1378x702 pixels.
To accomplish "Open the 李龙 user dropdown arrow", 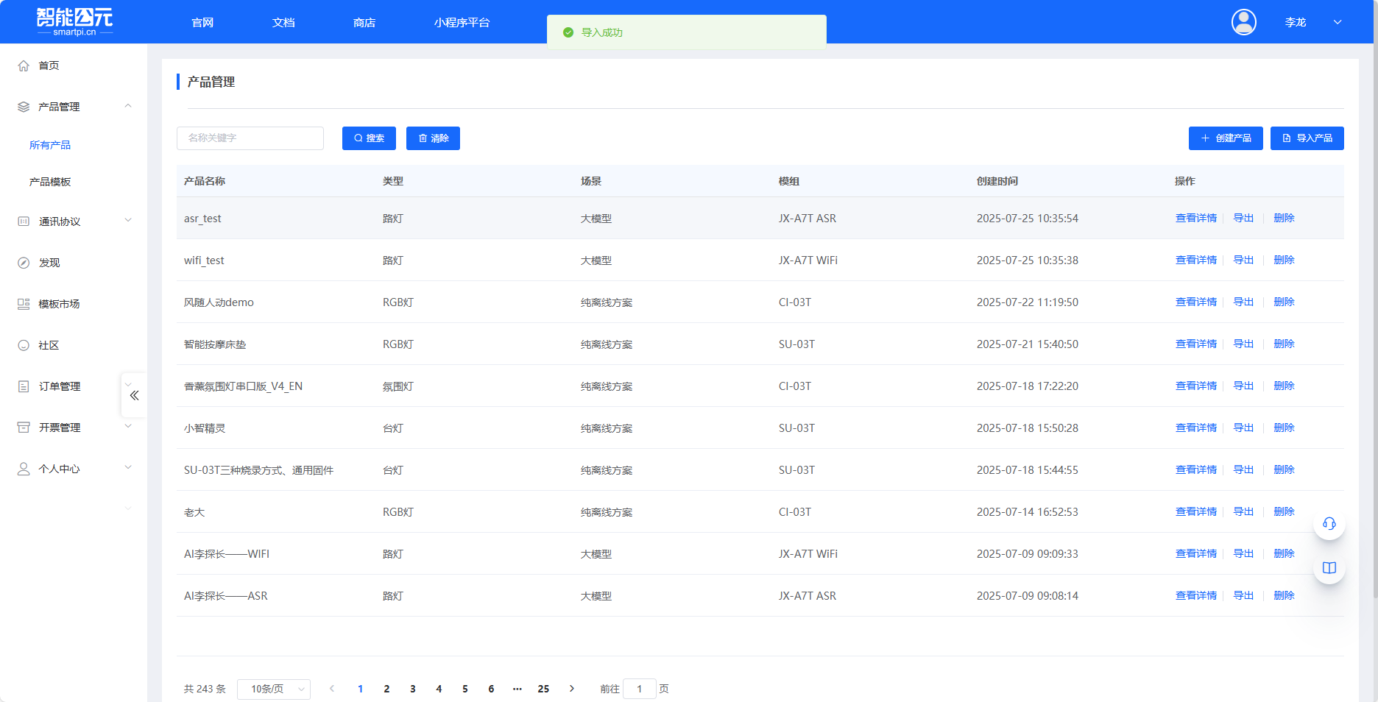I will [1338, 22].
